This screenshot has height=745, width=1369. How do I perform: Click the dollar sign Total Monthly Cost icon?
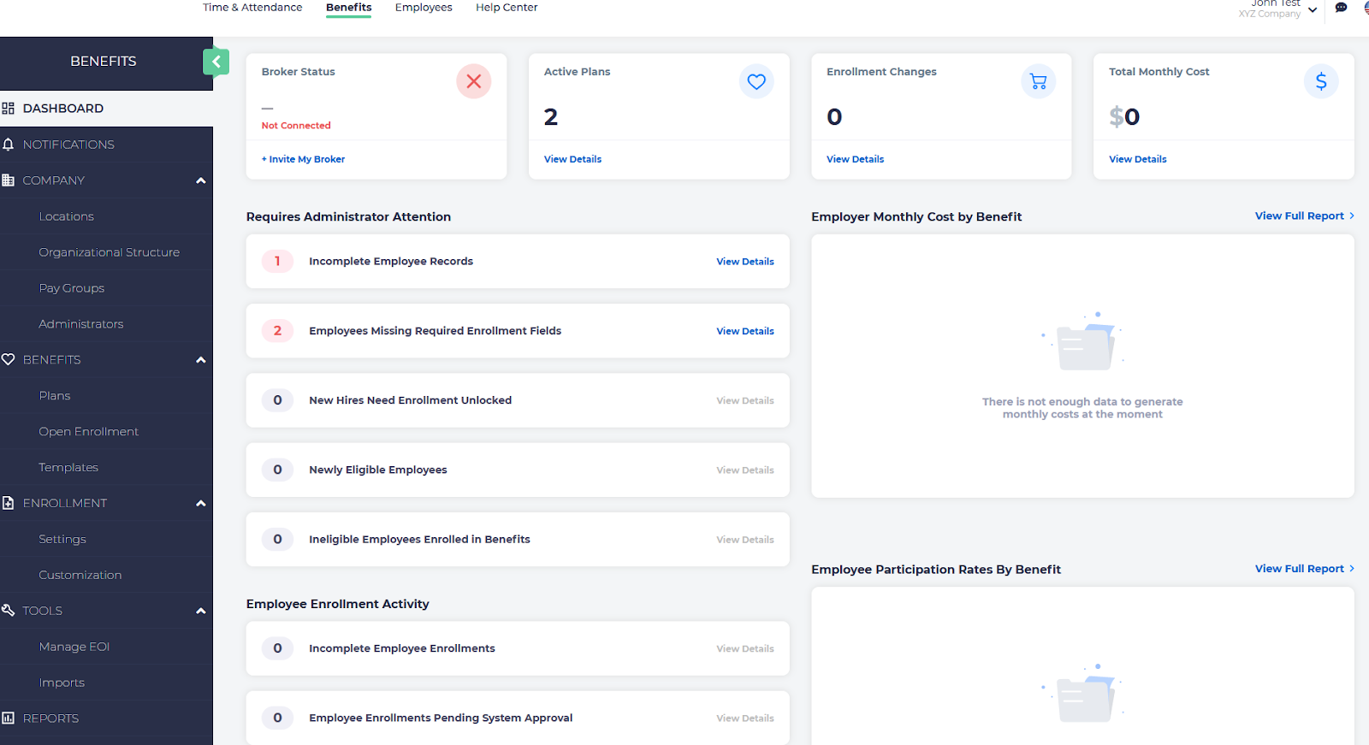[1320, 82]
